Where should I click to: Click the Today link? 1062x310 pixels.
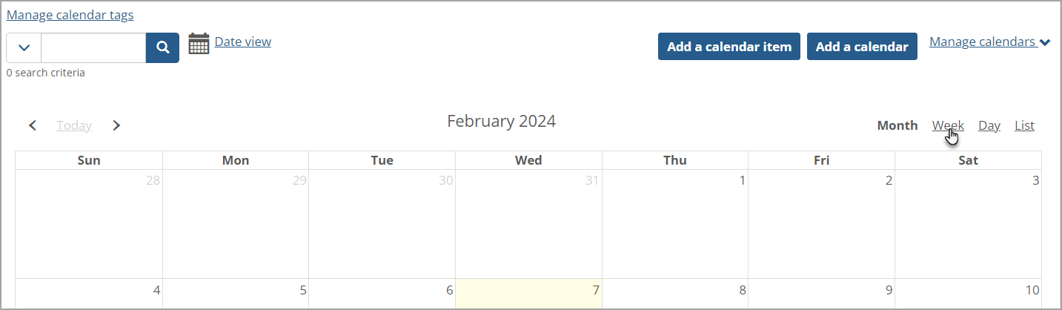[74, 125]
